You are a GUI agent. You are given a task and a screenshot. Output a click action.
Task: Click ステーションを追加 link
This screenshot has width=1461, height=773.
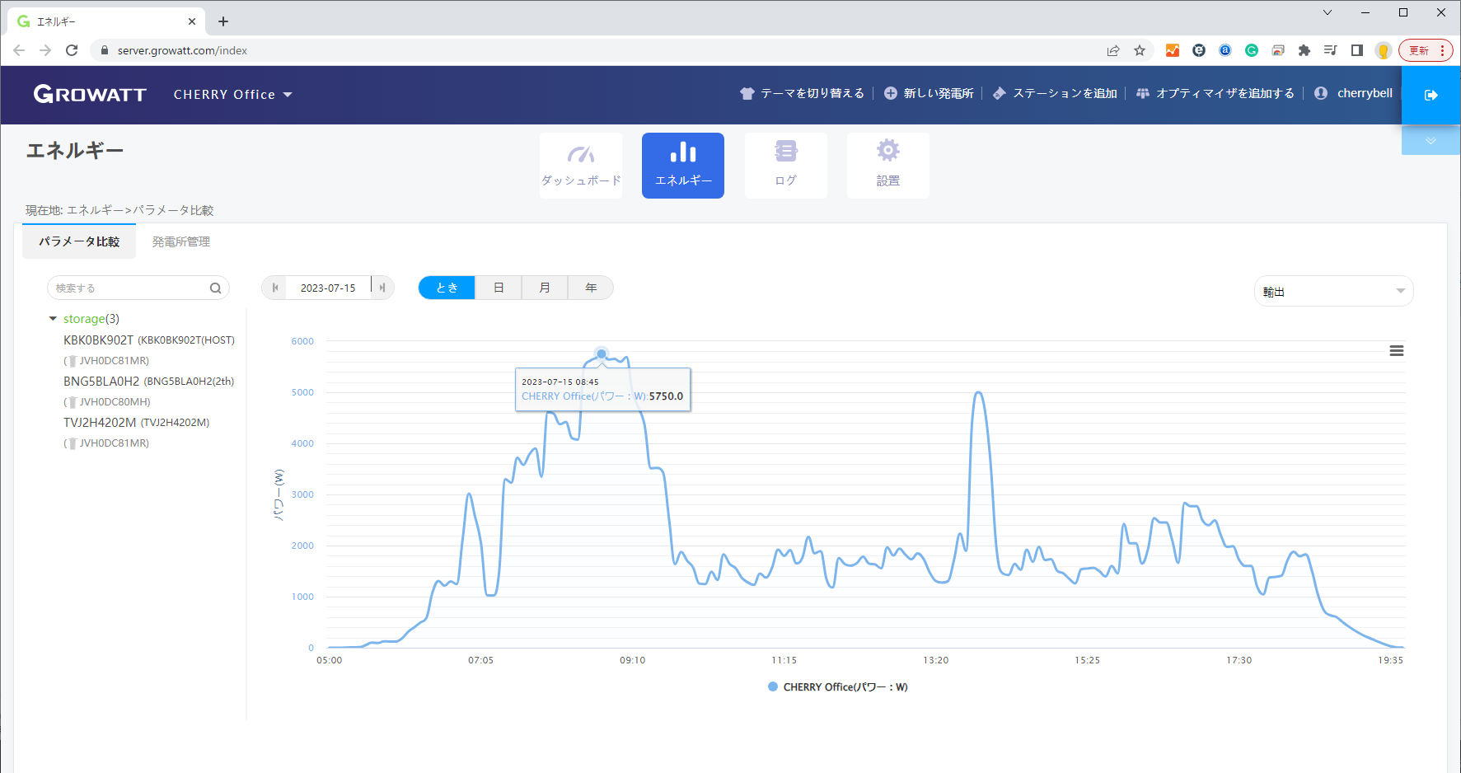point(1056,94)
